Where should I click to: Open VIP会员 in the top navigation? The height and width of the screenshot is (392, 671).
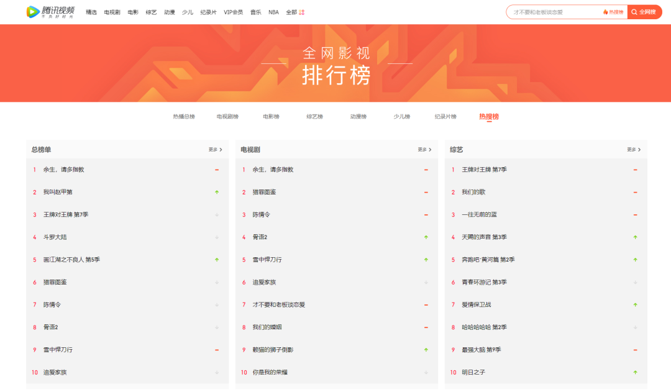(233, 12)
